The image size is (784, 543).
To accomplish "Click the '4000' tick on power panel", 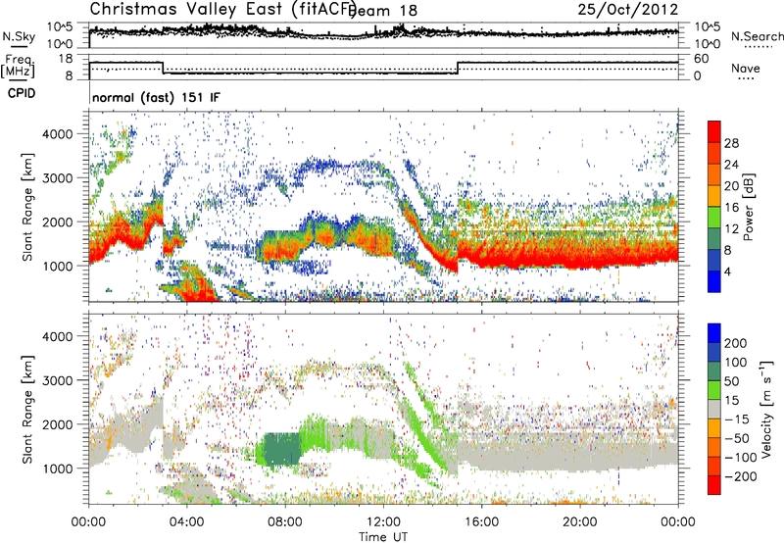I will tap(57, 134).
